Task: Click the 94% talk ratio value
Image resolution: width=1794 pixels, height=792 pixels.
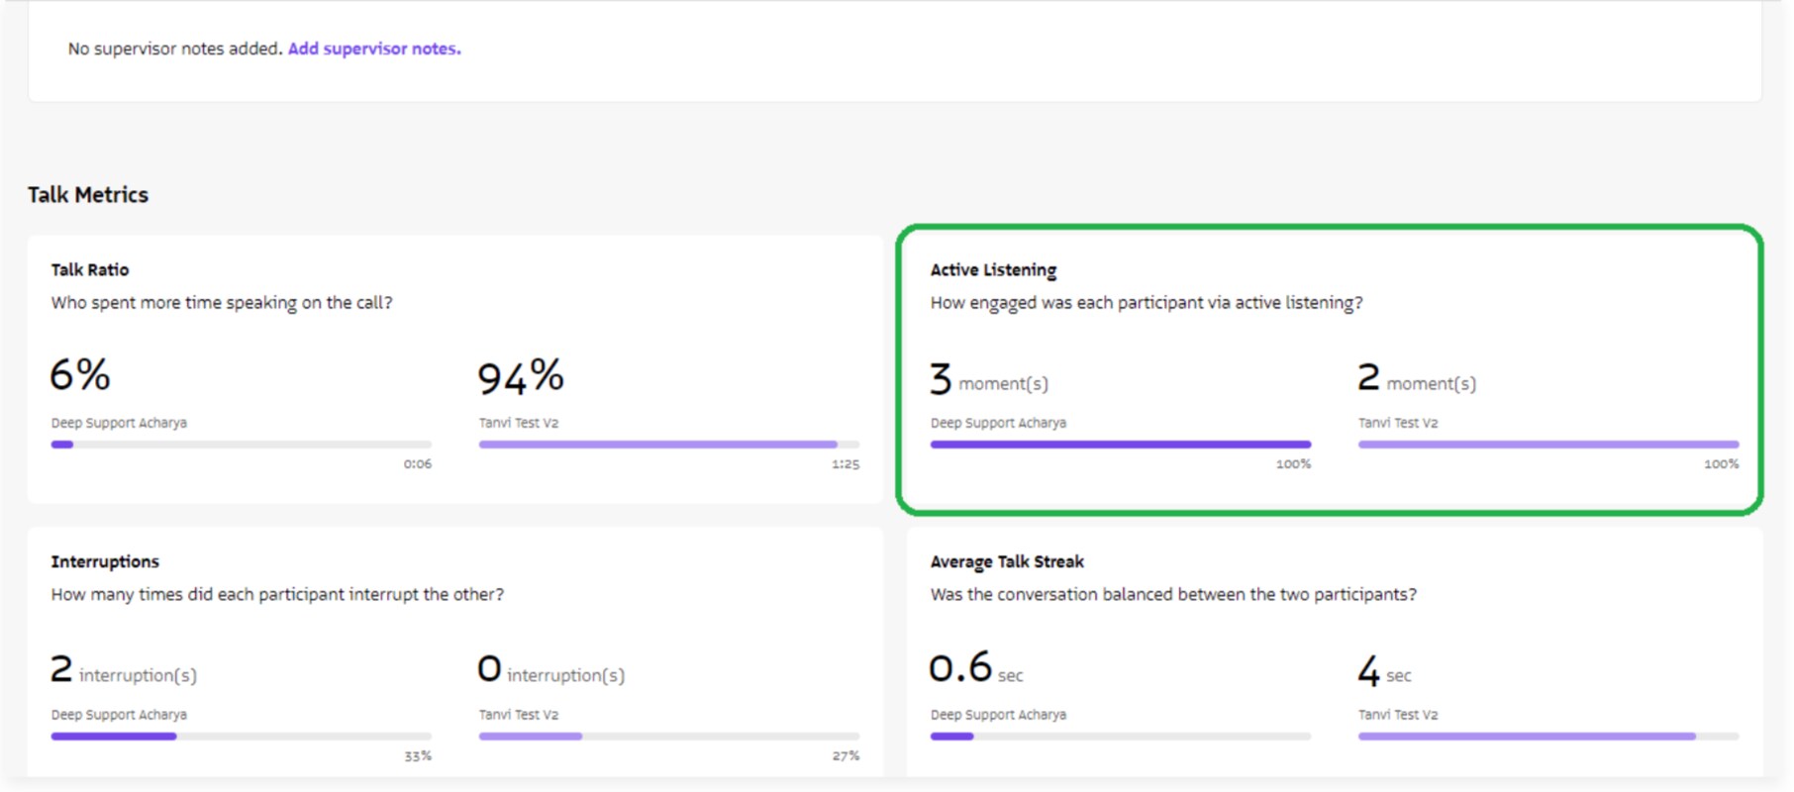Action: tap(521, 377)
